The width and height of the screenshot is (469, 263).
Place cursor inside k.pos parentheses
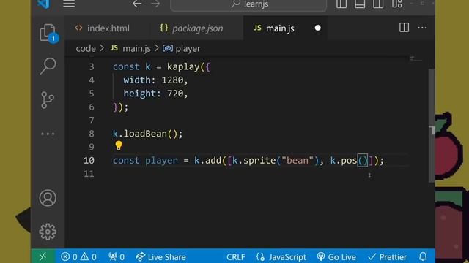coord(363,161)
